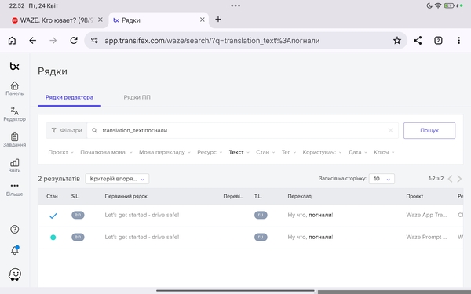Close the WAZE. Кто юзает? tab

(x=100, y=20)
